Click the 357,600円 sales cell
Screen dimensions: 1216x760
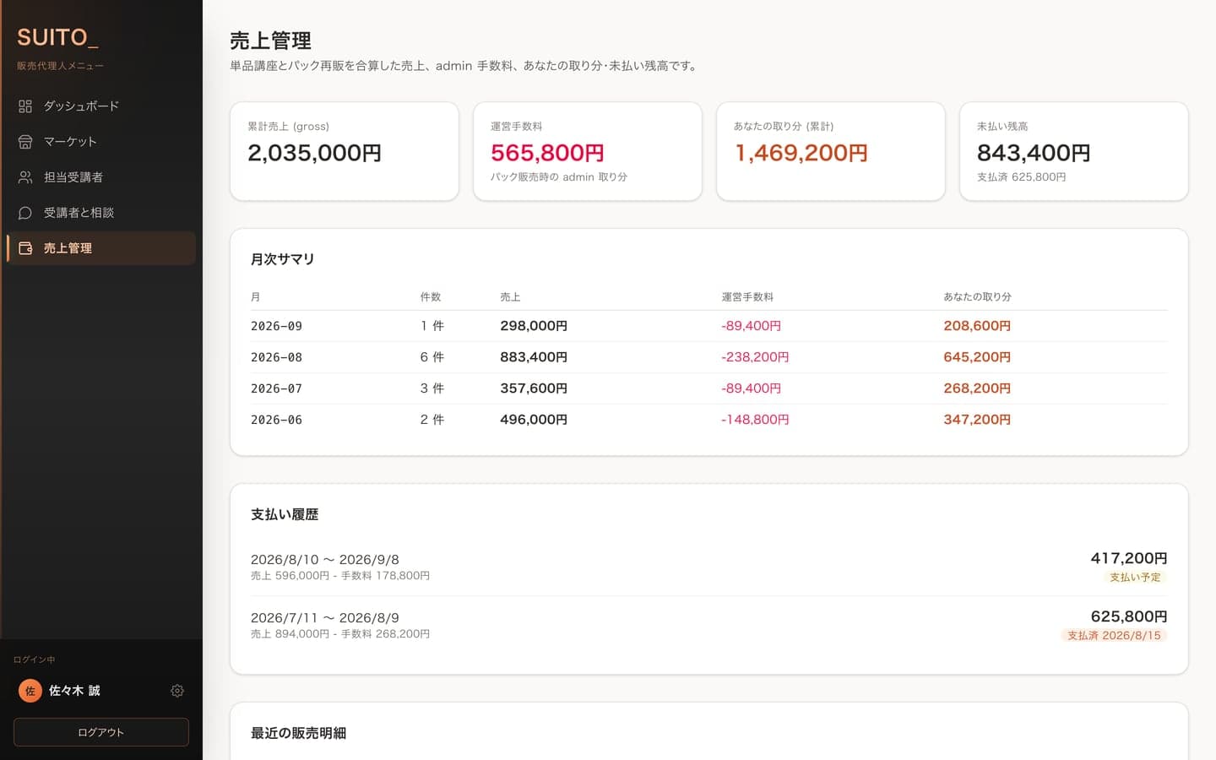[x=534, y=388]
